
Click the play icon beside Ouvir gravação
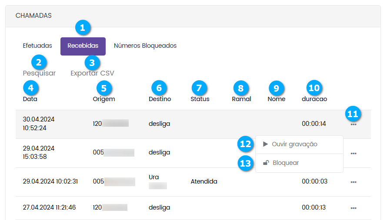point(265,144)
